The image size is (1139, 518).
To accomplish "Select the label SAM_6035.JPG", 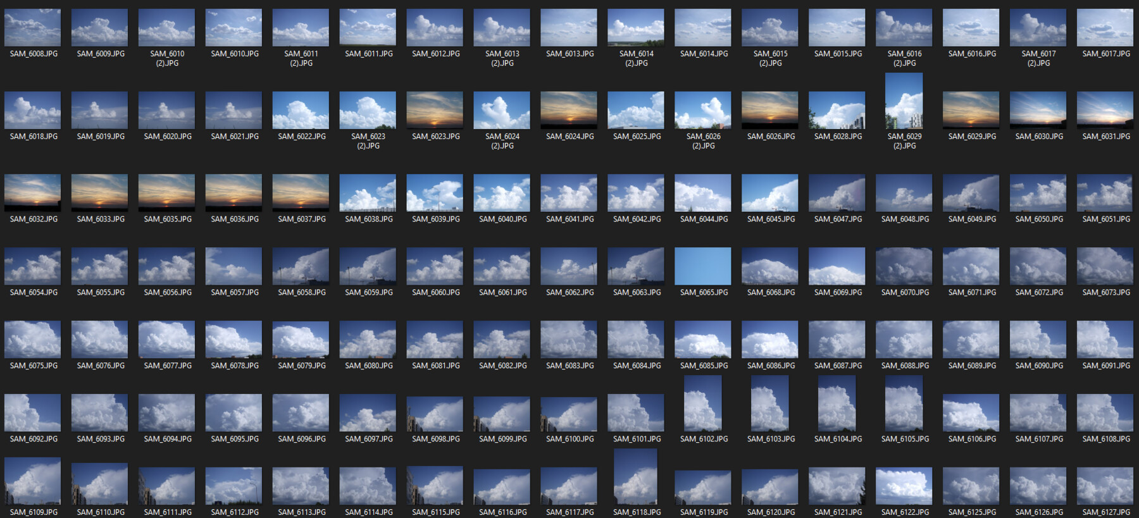I will [168, 219].
